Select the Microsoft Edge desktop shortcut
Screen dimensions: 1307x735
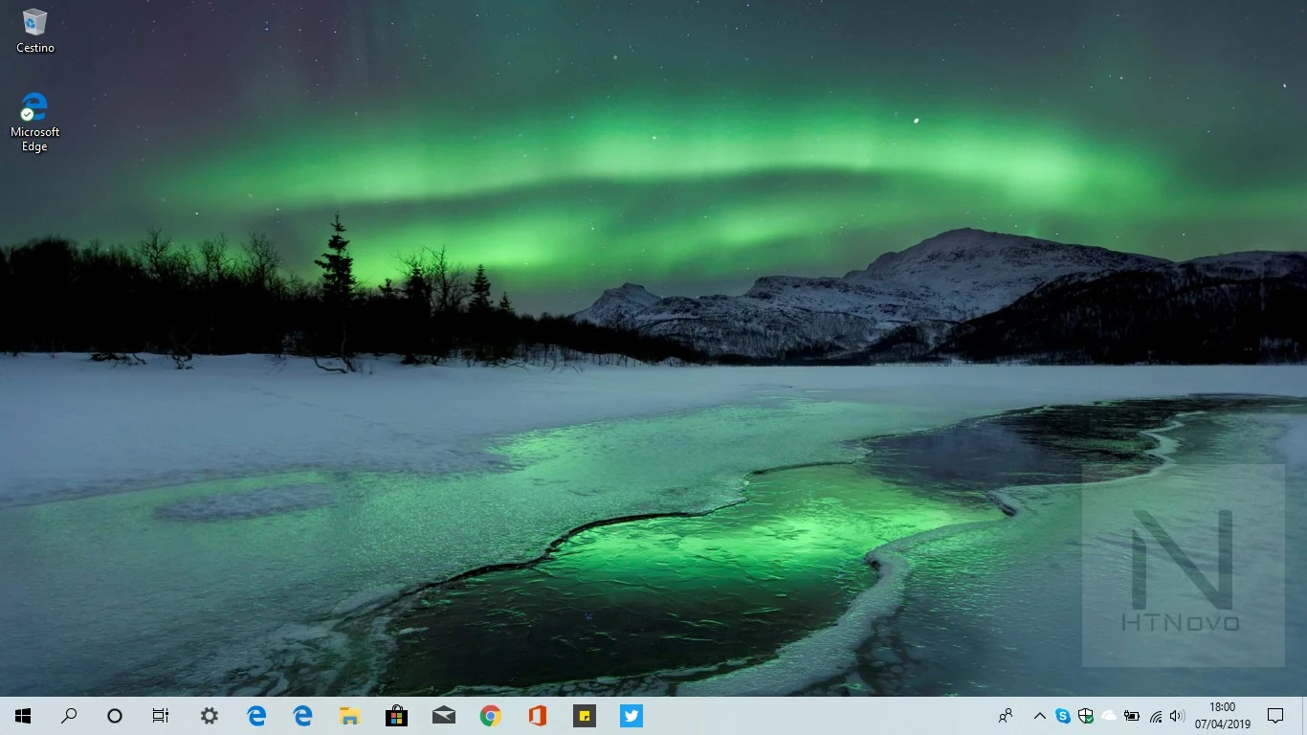pyautogui.click(x=34, y=122)
